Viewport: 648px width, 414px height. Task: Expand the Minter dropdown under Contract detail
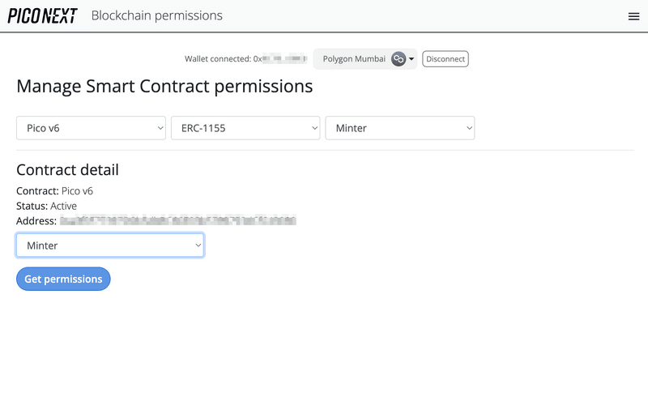coord(109,245)
